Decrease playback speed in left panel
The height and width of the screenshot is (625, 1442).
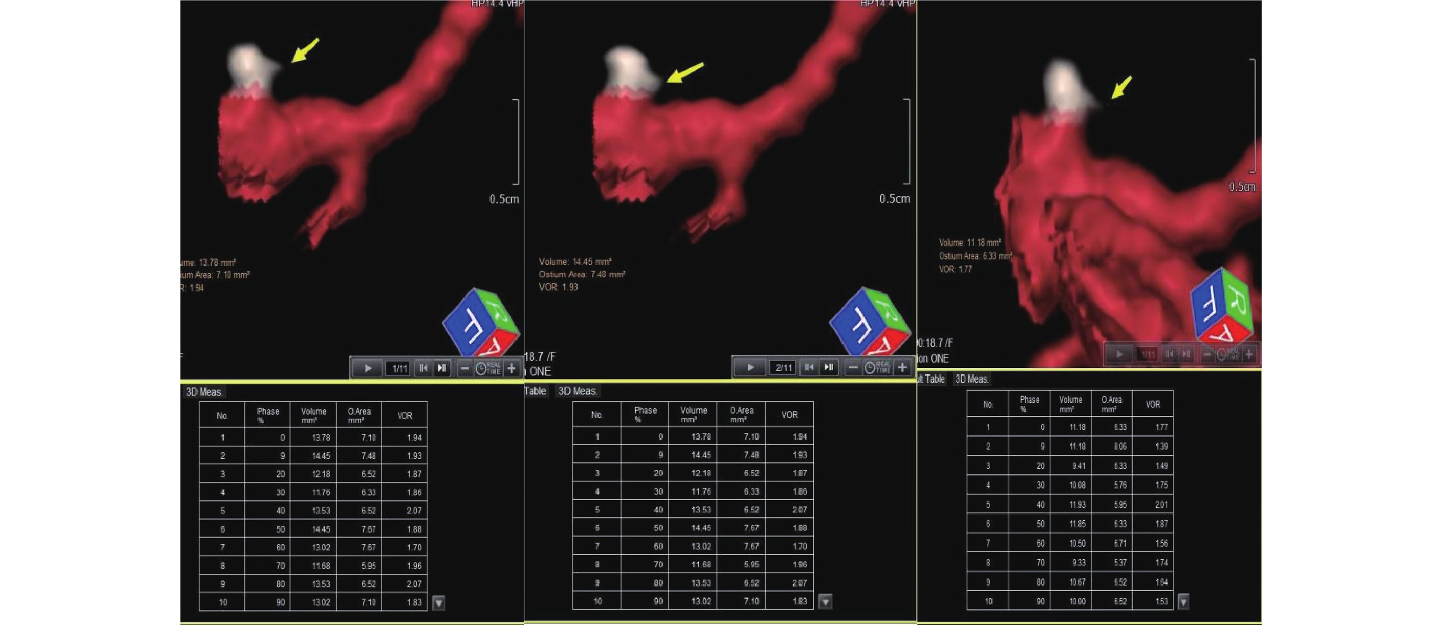tap(464, 368)
